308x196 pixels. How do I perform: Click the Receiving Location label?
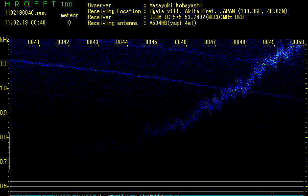coord(114,11)
